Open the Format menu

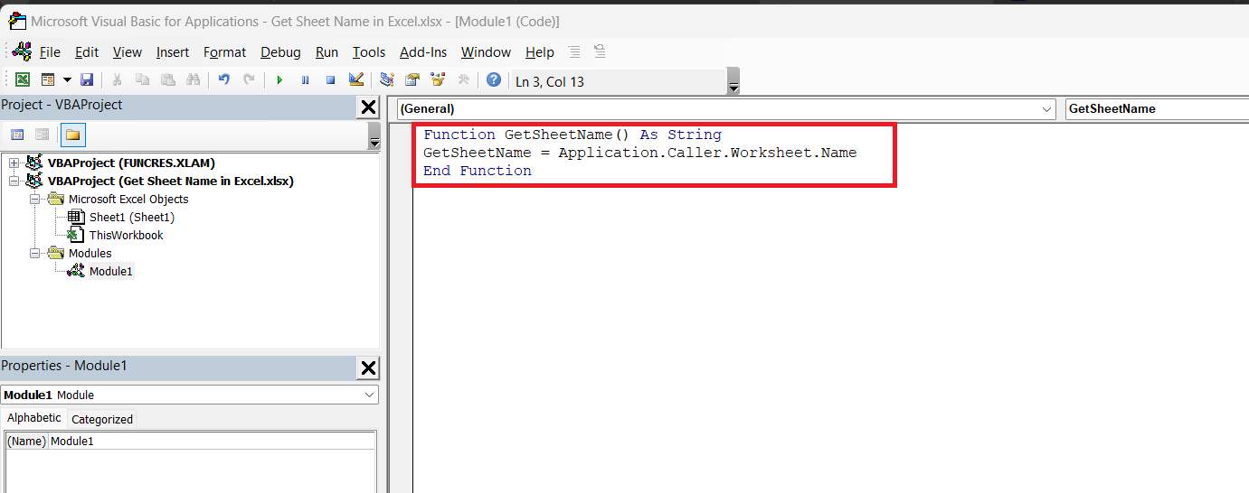click(225, 52)
